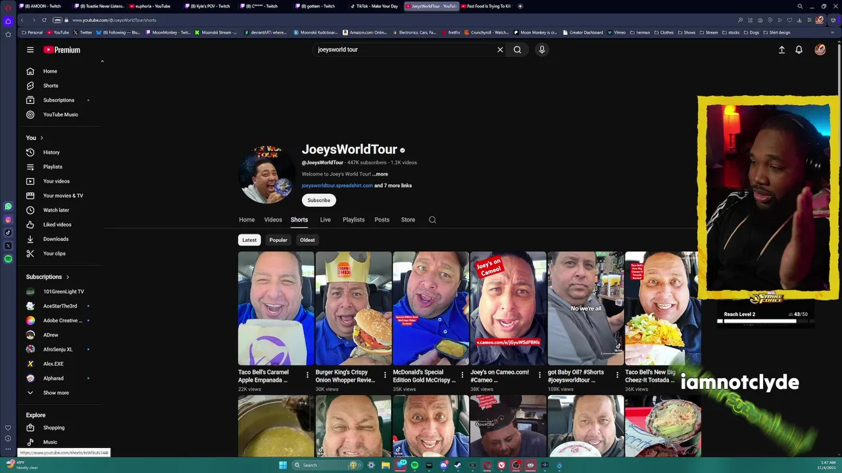This screenshot has height=473, width=842.
Task: Open options for got Baby Oil short
Action: [x=617, y=375]
